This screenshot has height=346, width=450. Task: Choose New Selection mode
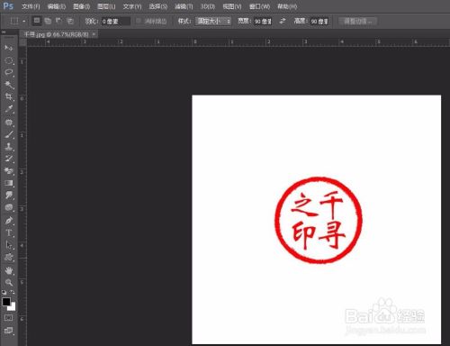coord(37,21)
